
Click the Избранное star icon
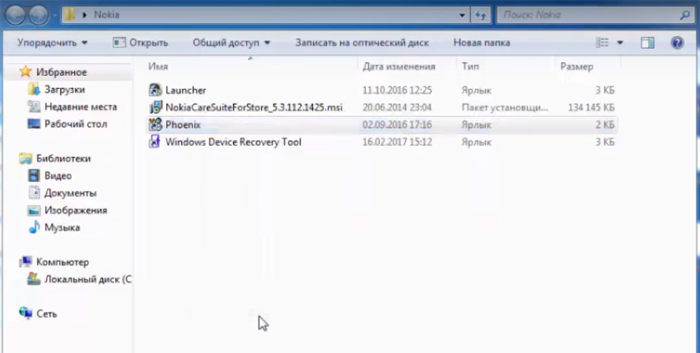click(x=26, y=72)
